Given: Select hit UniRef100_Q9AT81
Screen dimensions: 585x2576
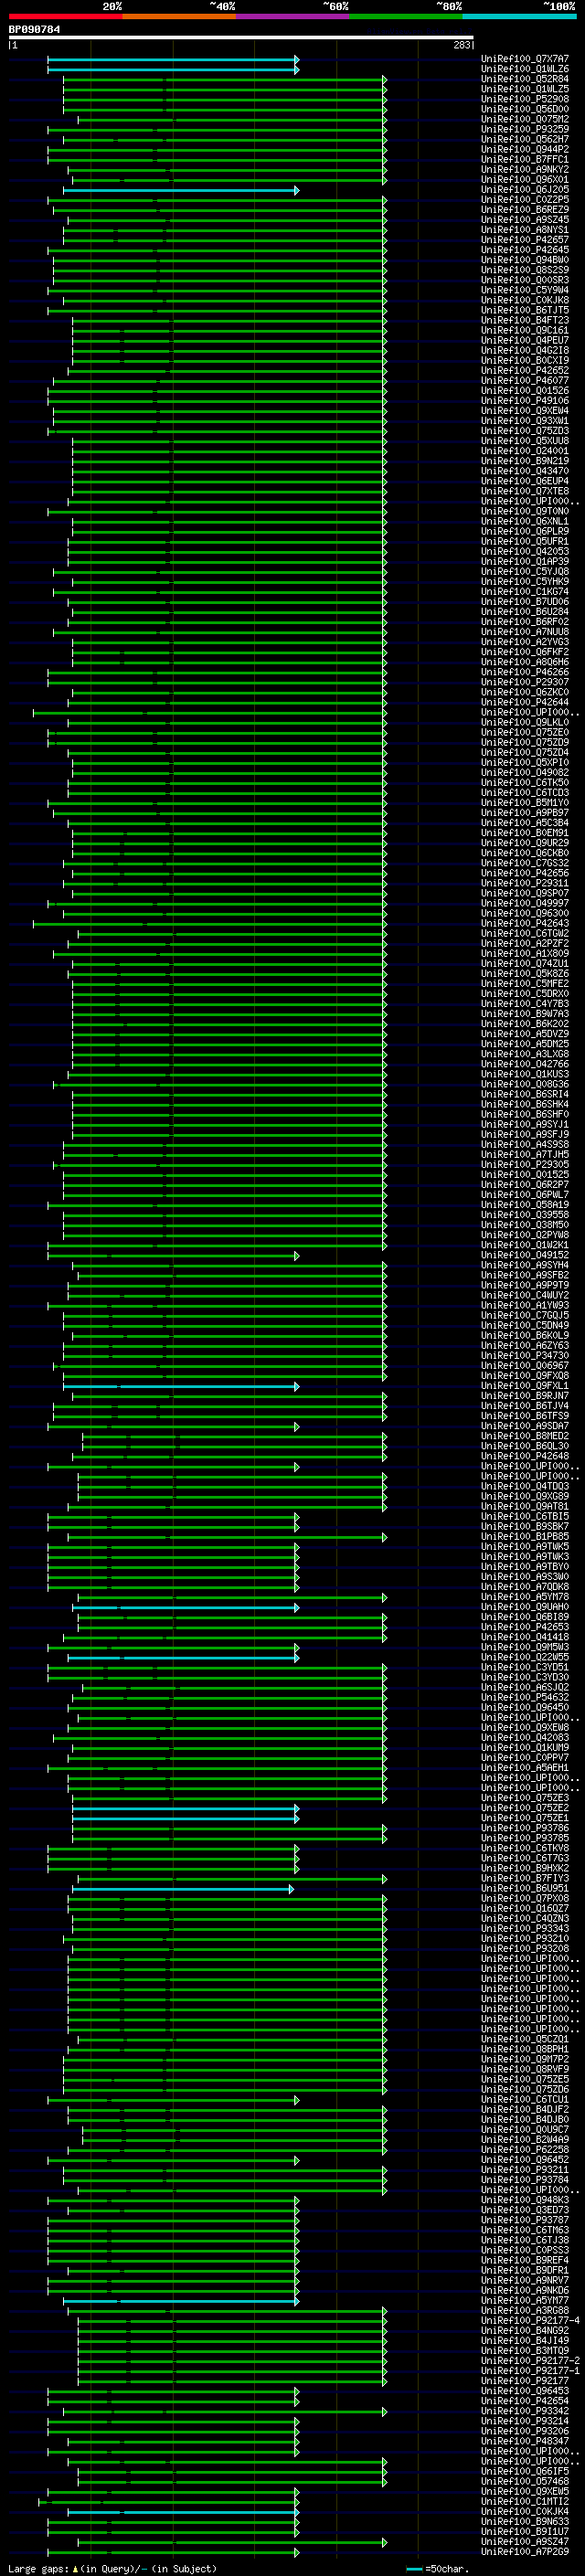Looking at the screenshot, I should pyautogui.click(x=525, y=1507).
